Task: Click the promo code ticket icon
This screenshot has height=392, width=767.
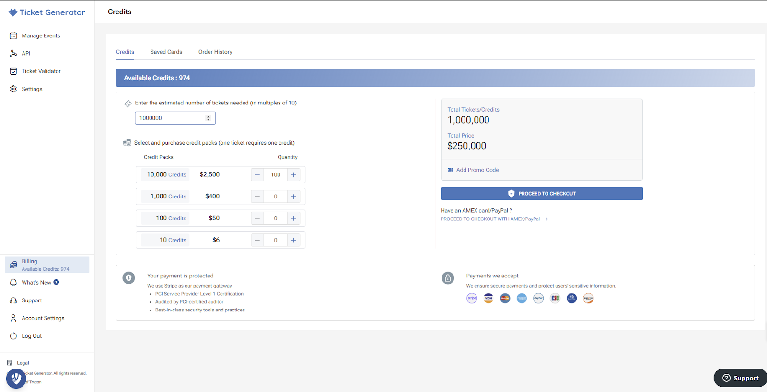Action: [451, 170]
